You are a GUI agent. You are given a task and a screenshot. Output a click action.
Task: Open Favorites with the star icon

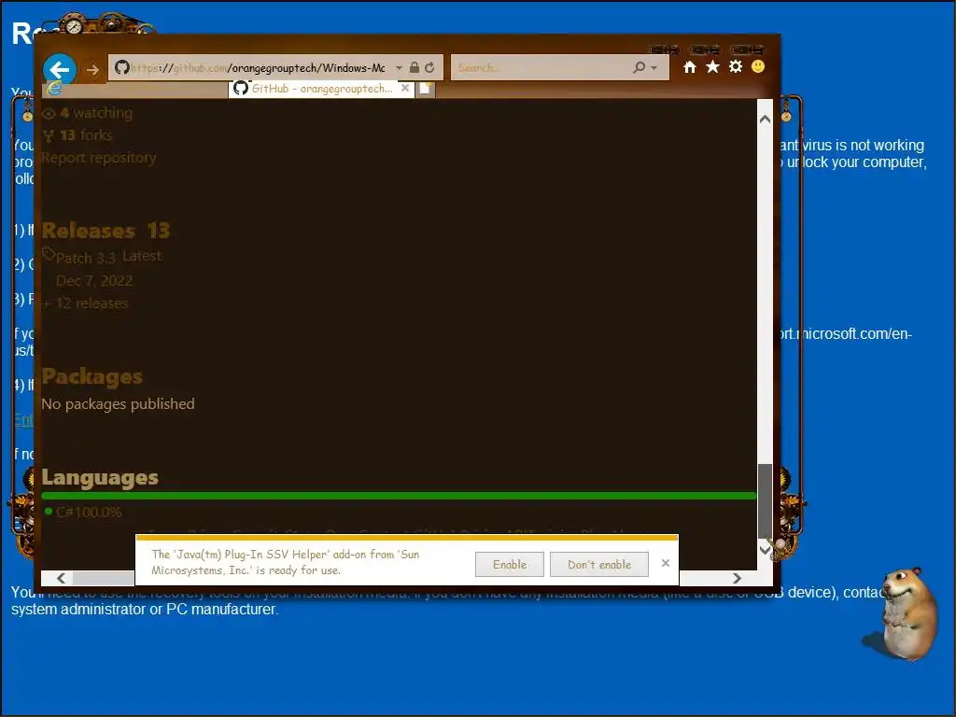(x=712, y=66)
